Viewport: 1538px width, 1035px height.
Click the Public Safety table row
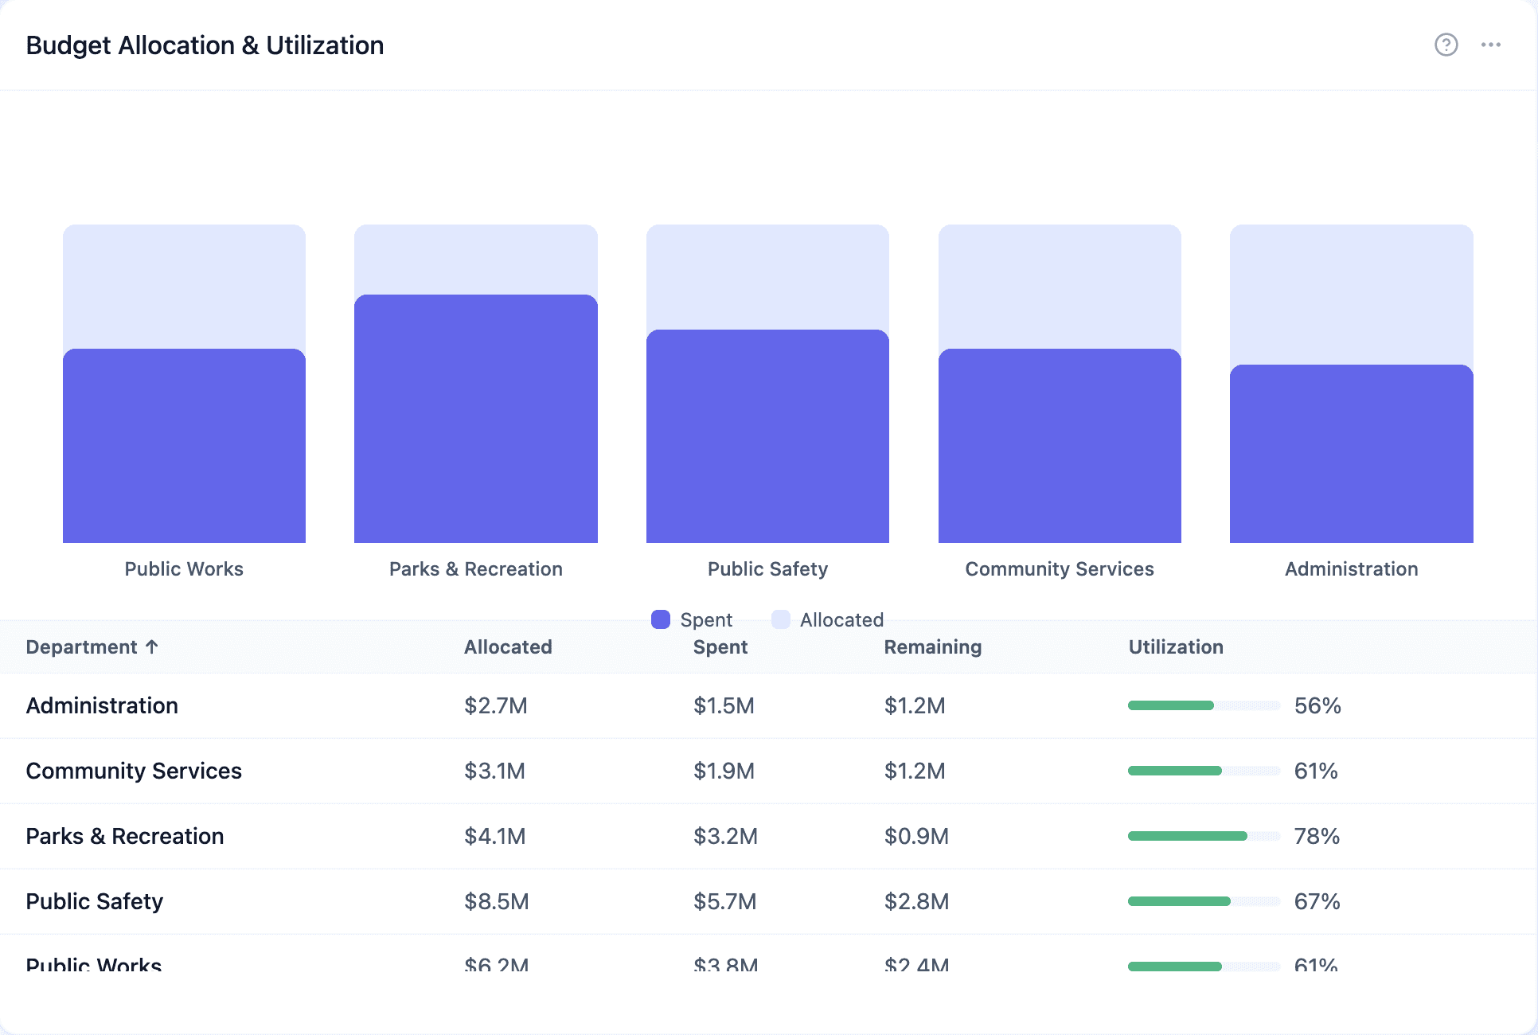pos(94,901)
